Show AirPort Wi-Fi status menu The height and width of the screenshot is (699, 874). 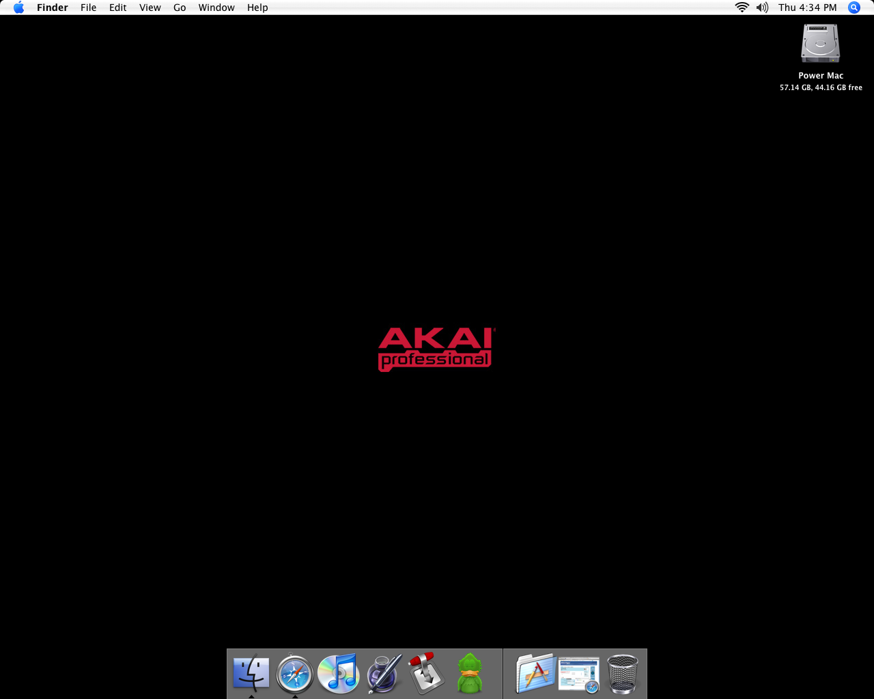click(x=742, y=8)
